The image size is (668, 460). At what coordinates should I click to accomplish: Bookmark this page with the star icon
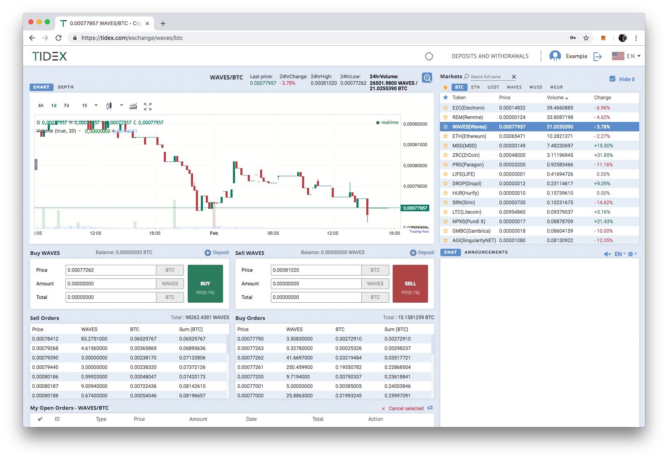coord(586,38)
